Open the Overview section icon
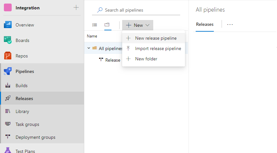Screen dimensions: 277x153 [x=8, y=25]
